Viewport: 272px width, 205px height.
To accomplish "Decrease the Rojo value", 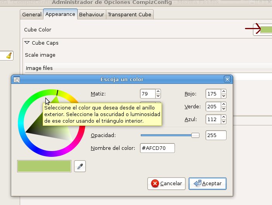I will pyautogui.click(x=224, y=96).
